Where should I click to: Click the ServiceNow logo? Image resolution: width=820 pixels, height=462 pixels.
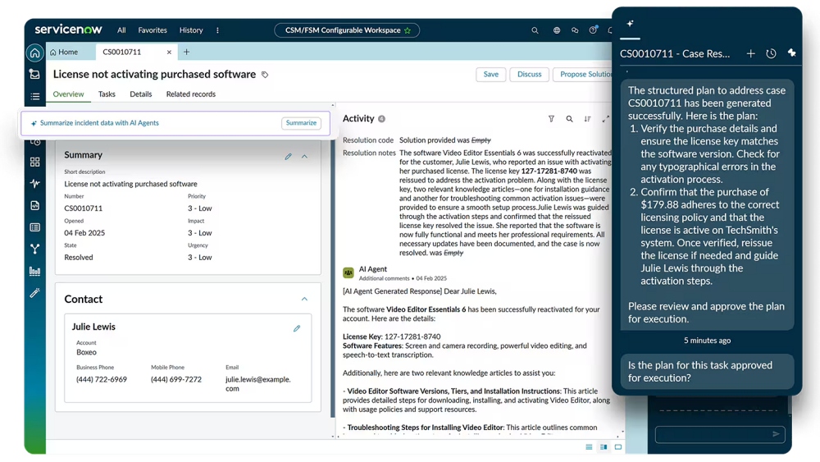[69, 30]
